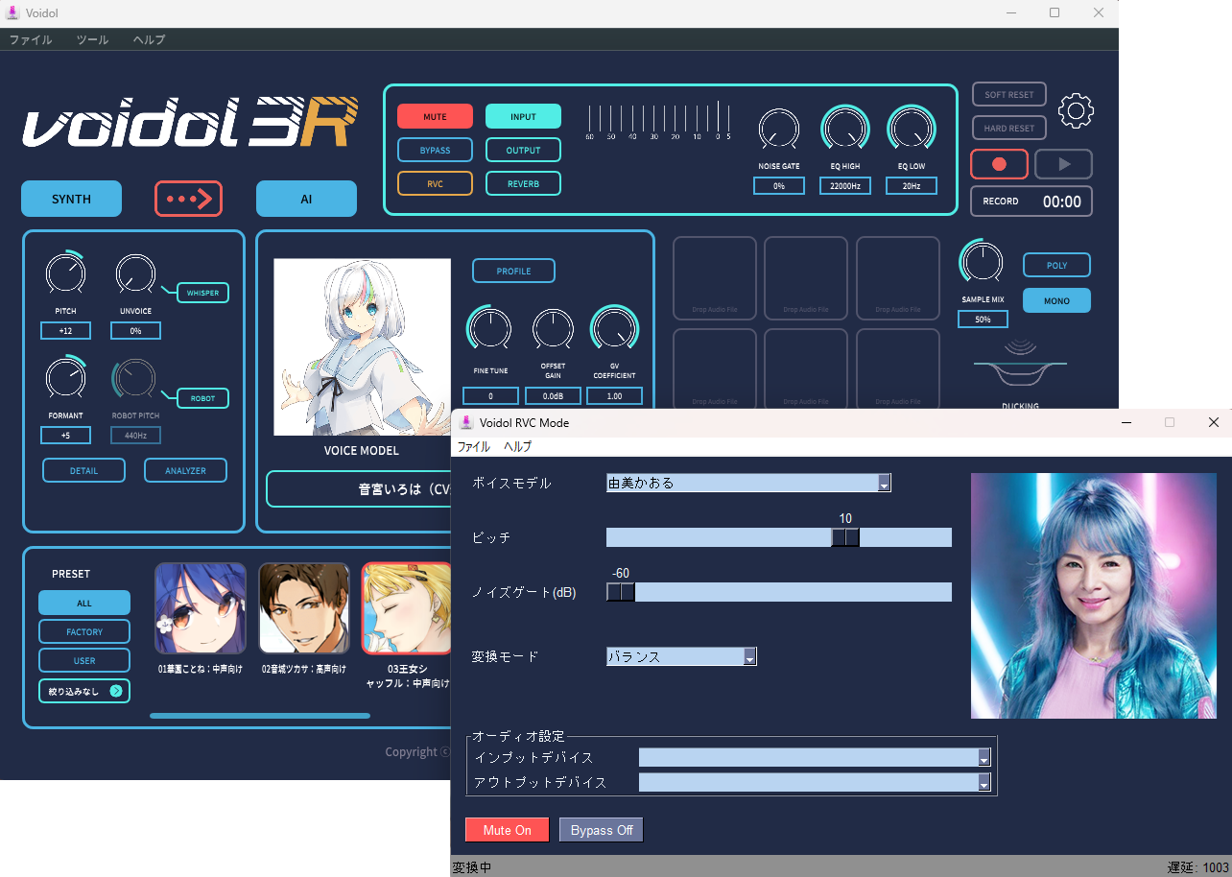Image resolution: width=1232 pixels, height=877 pixels.
Task: Start recording with the red record button
Action: (999, 164)
